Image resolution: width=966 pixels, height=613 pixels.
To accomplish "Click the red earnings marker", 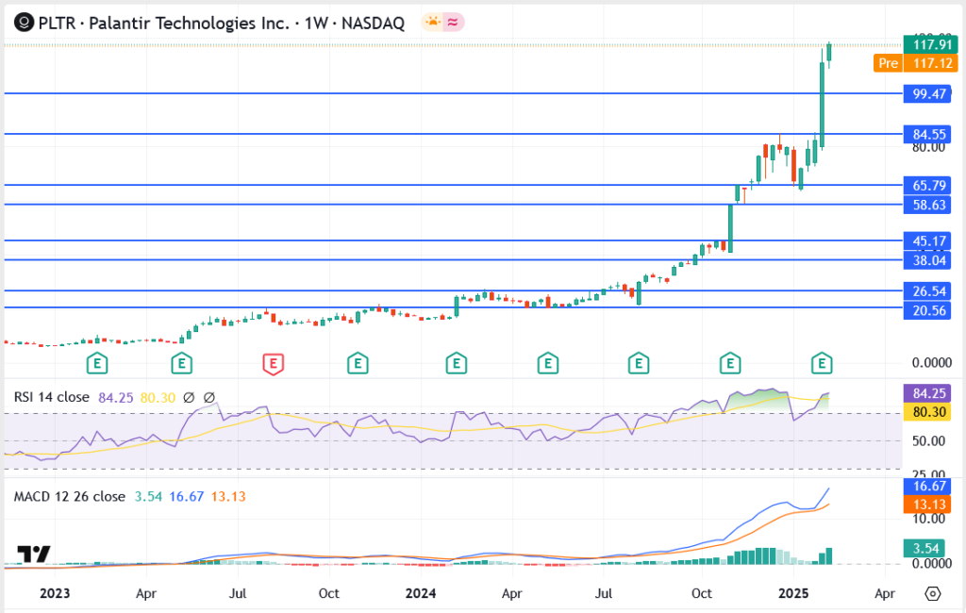I will point(273,362).
